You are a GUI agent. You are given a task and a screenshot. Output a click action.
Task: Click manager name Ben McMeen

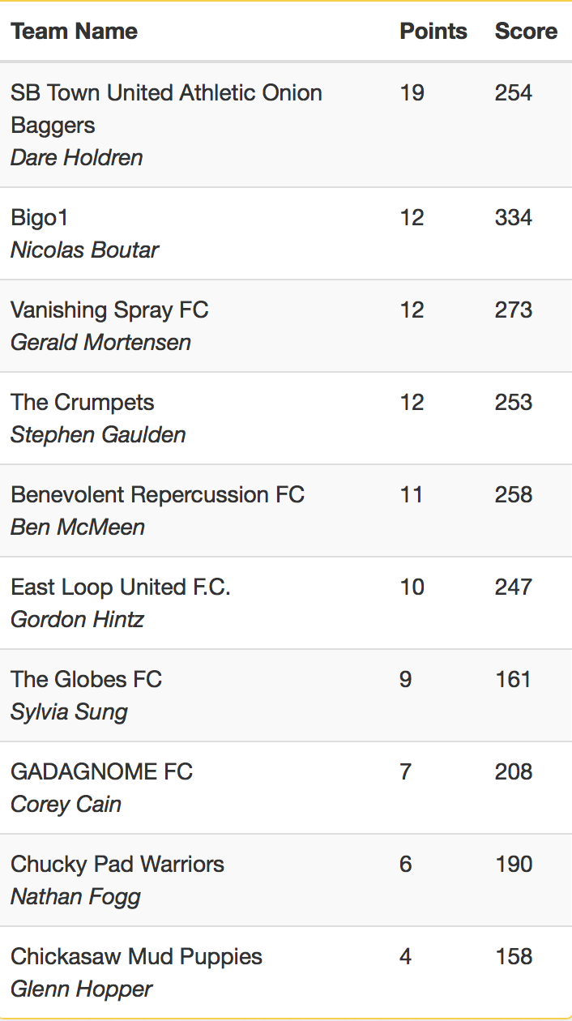(78, 527)
